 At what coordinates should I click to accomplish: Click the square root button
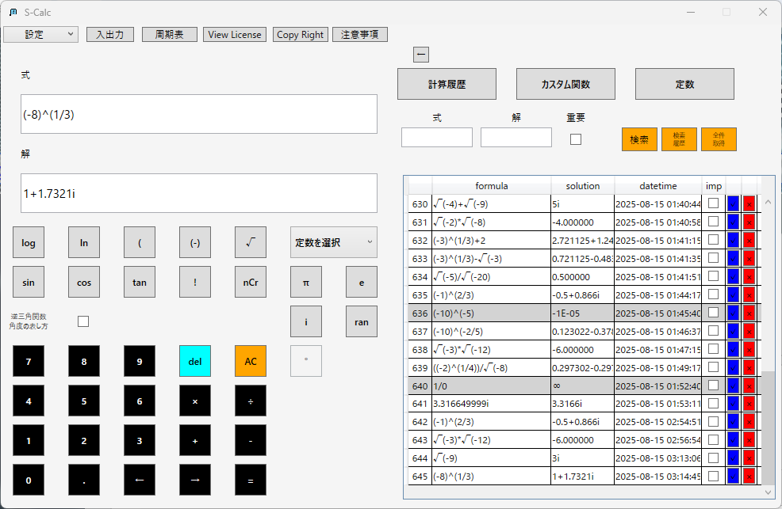[x=251, y=242]
